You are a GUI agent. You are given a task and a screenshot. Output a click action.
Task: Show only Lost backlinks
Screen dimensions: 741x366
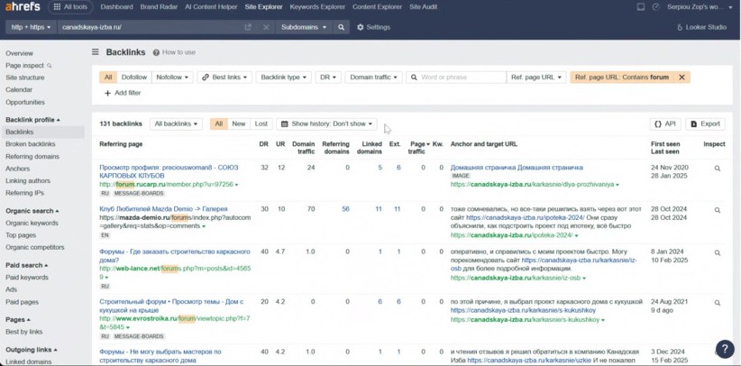[x=261, y=124]
